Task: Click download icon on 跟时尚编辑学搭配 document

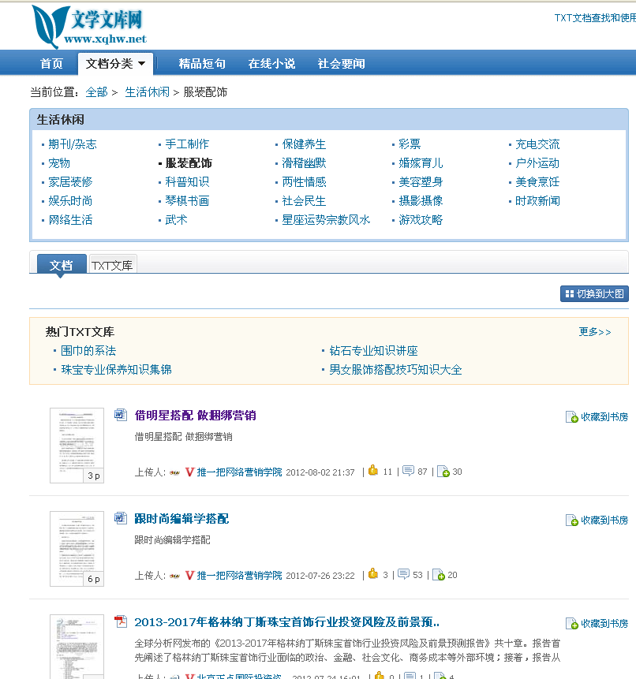Action: [440, 575]
